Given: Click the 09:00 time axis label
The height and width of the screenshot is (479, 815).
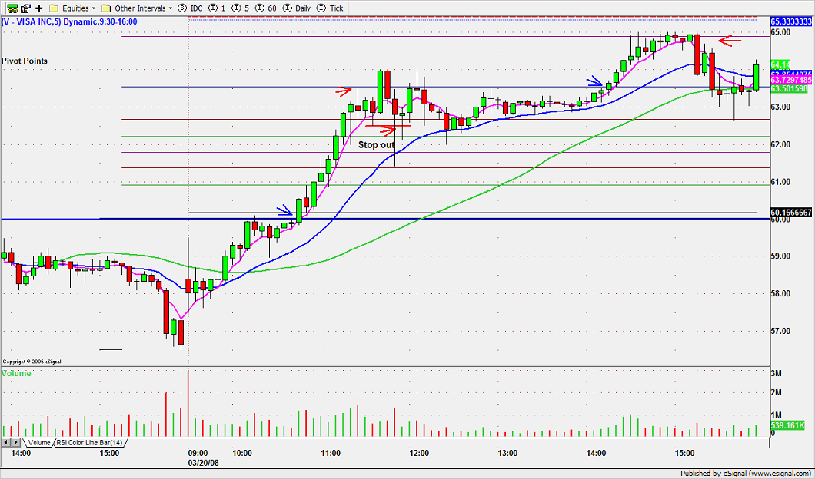Looking at the screenshot, I should point(198,453).
